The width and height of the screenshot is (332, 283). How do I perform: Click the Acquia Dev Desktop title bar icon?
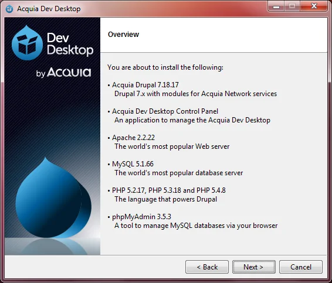coord(9,9)
